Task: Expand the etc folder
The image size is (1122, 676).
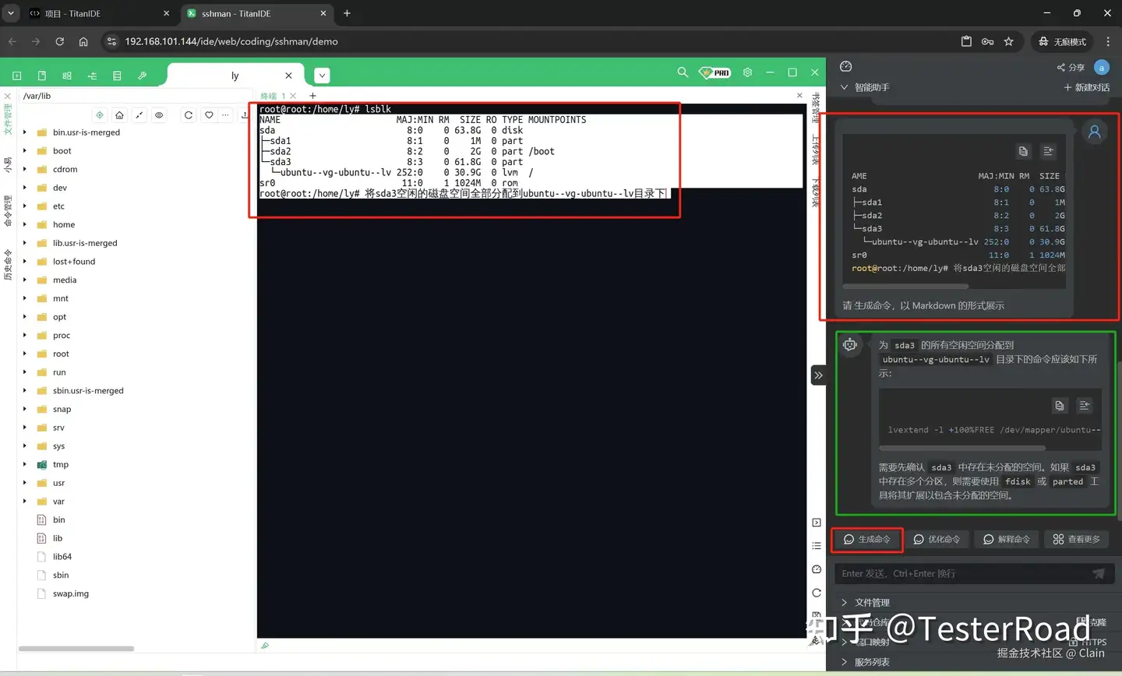Action: (25, 206)
